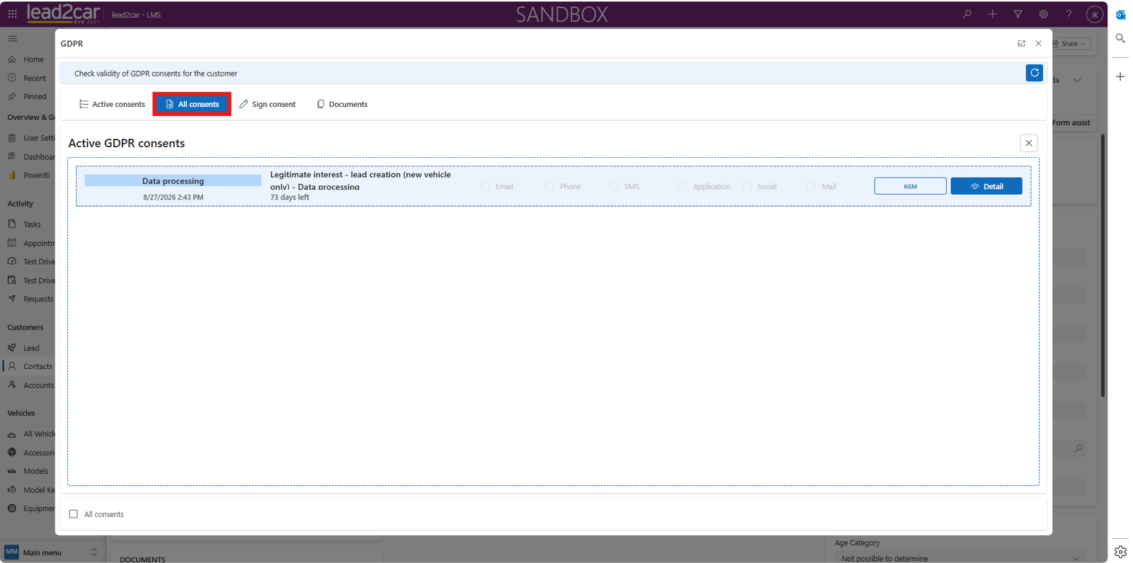Open browser sidebar settings gear at bottom
Image resolution: width=1133 pixels, height=563 pixels.
point(1120,552)
